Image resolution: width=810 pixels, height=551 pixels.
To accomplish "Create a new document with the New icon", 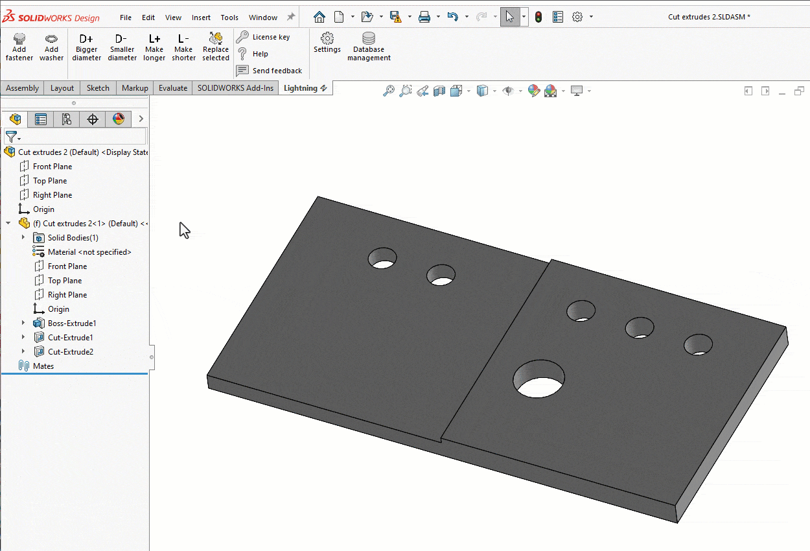I will point(339,18).
